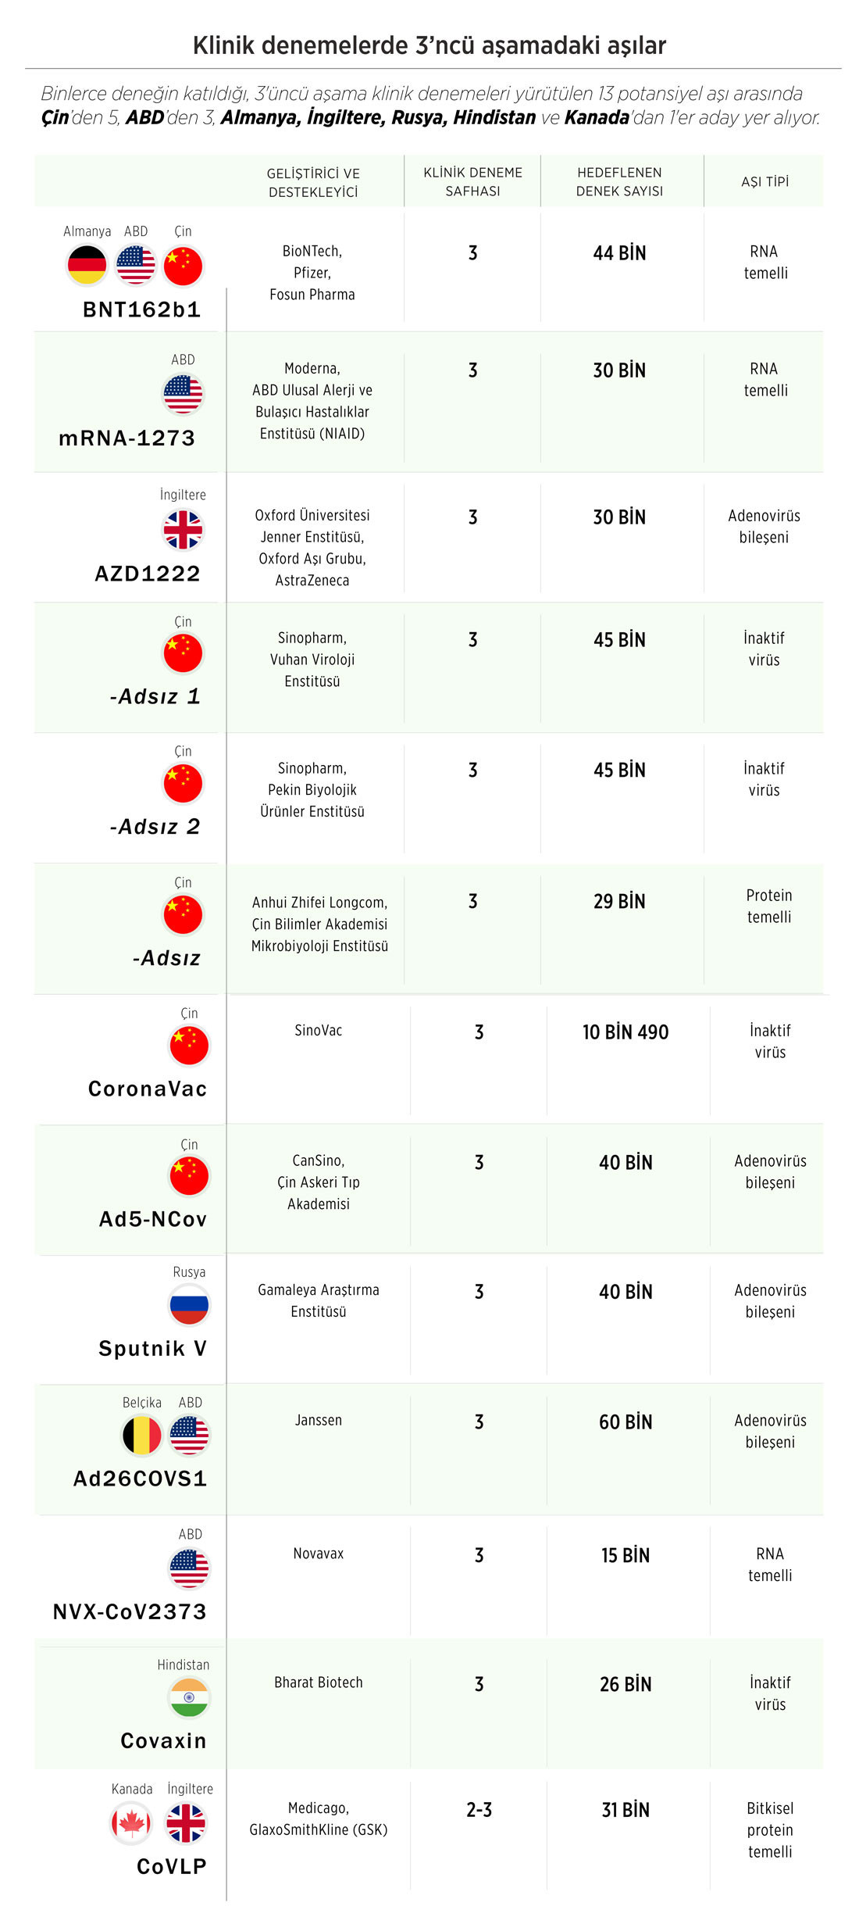Select the US flag above NVX-CoV2373
This screenshot has height=1906, width=859.
(x=190, y=1568)
